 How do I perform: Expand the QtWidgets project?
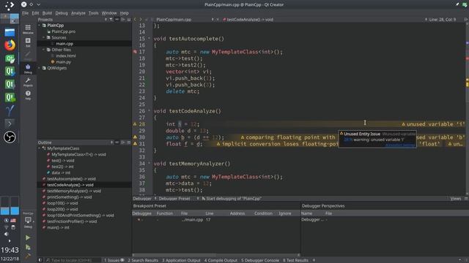coord(40,68)
